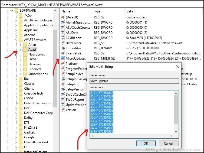Expand the Classes key
Viewport: 204px width, 153px height.
coord(16,84)
